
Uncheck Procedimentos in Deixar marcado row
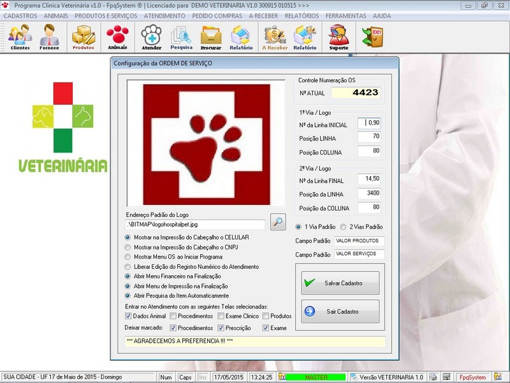point(173,328)
